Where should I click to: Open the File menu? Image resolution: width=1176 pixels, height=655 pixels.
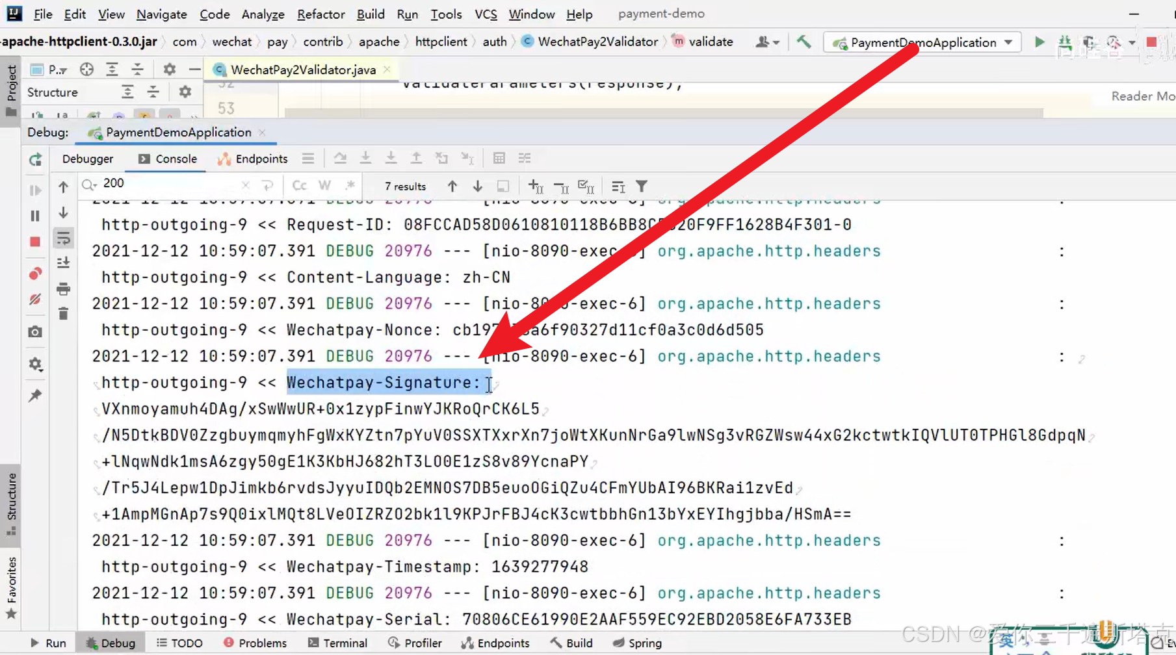pos(43,14)
